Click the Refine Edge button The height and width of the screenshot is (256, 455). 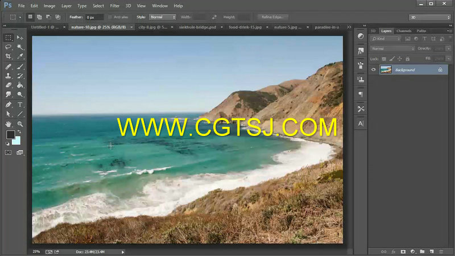pos(273,17)
